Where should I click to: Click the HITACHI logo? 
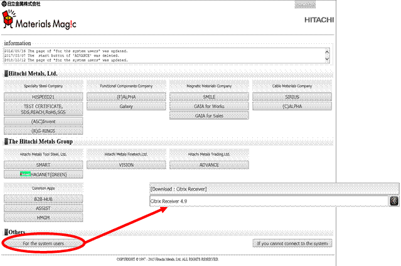(318, 20)
